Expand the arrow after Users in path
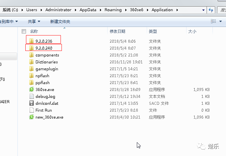This screenshot has width=226, height=156. tap(41, 10)
